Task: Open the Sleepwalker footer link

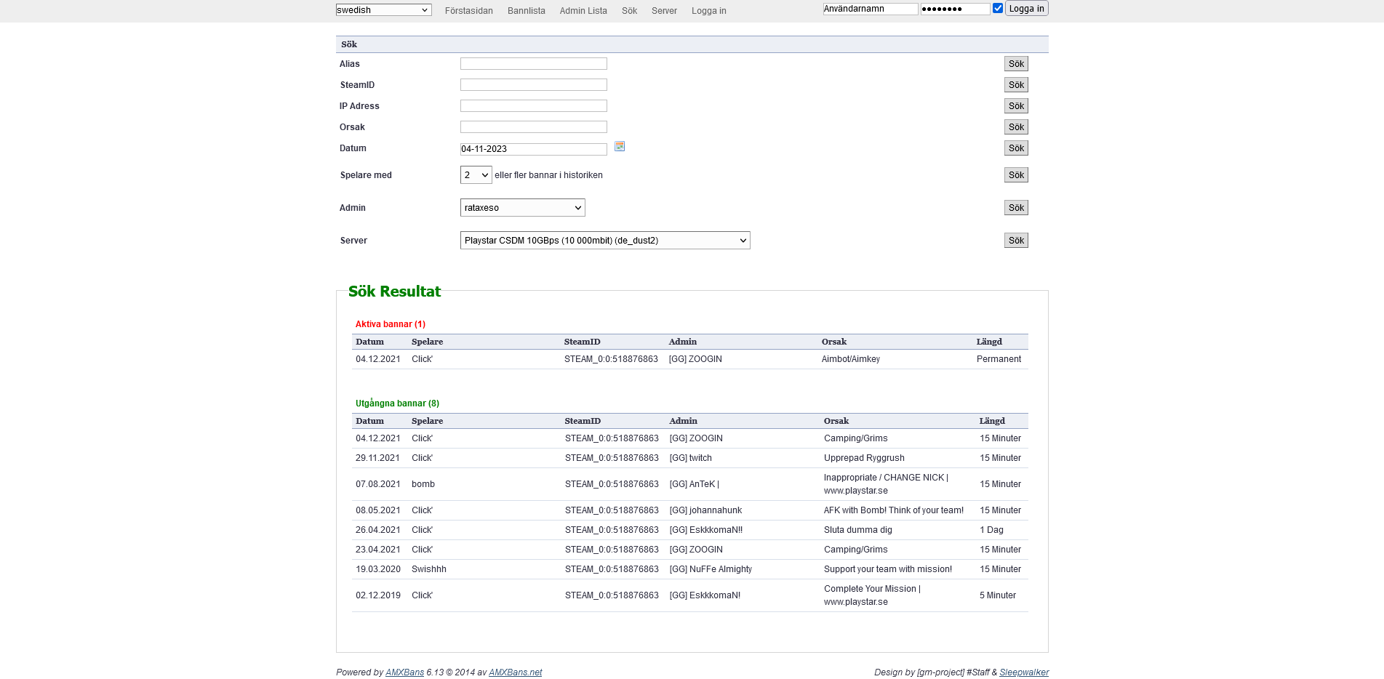Action: tap(1024, 672)
